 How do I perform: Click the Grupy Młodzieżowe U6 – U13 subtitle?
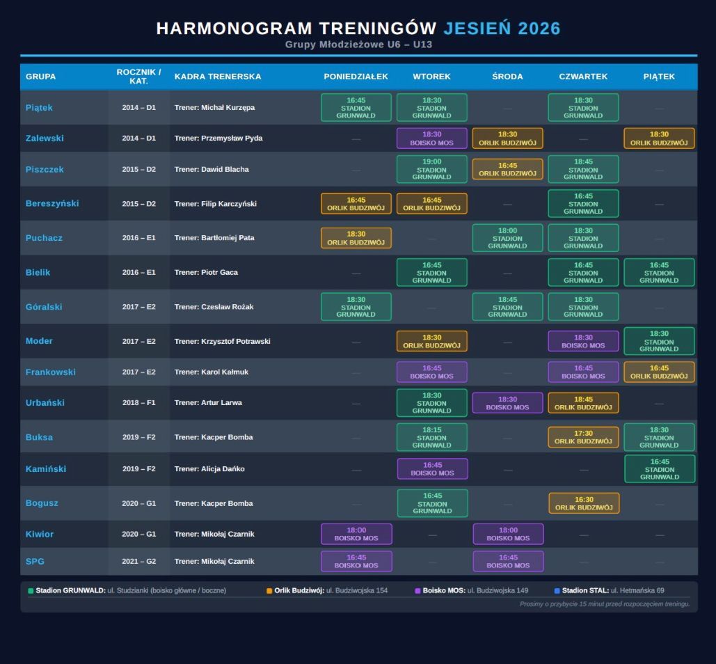click(x=358, y=45)
